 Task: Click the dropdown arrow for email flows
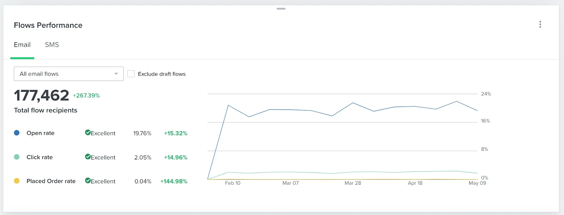(x=116, y=74)
